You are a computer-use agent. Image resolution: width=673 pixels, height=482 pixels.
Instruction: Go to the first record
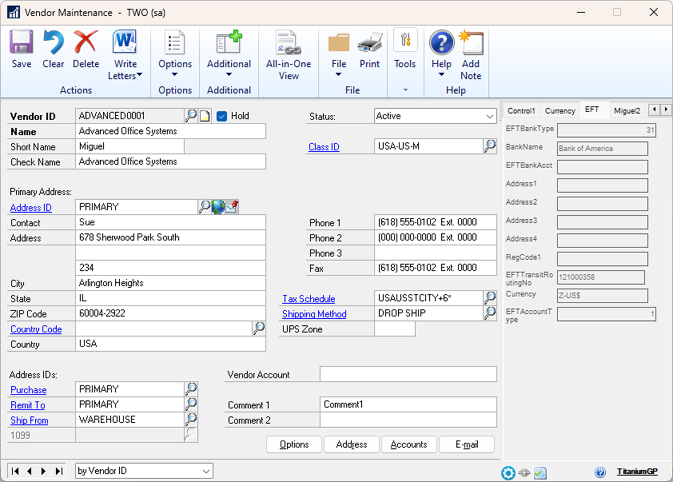click(15, 471)
